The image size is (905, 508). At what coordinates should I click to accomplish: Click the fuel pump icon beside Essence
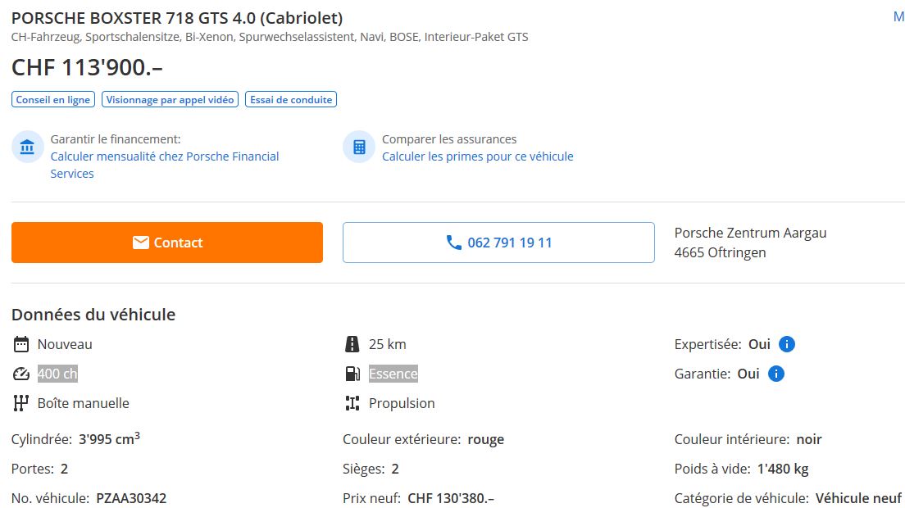click(x=352, y=374)
